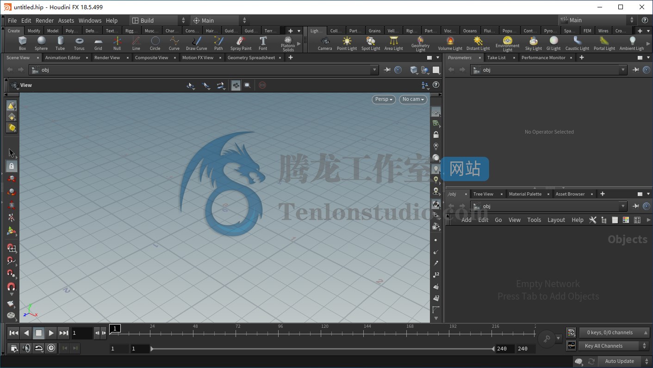Select the Curve shelf tool
653x368 pixels.
174,43
